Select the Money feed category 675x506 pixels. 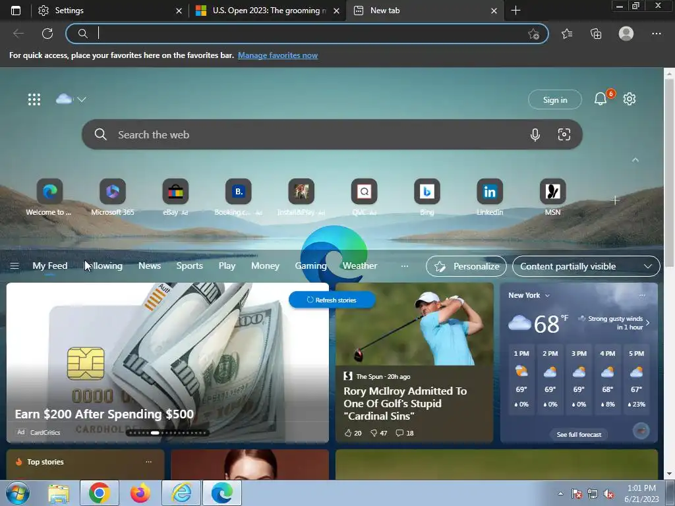click(x=265, y=266)
